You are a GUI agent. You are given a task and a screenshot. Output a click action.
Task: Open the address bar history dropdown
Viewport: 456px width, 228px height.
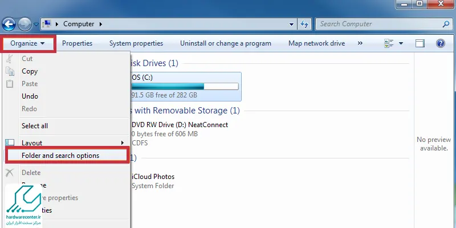tap(292, 24)
